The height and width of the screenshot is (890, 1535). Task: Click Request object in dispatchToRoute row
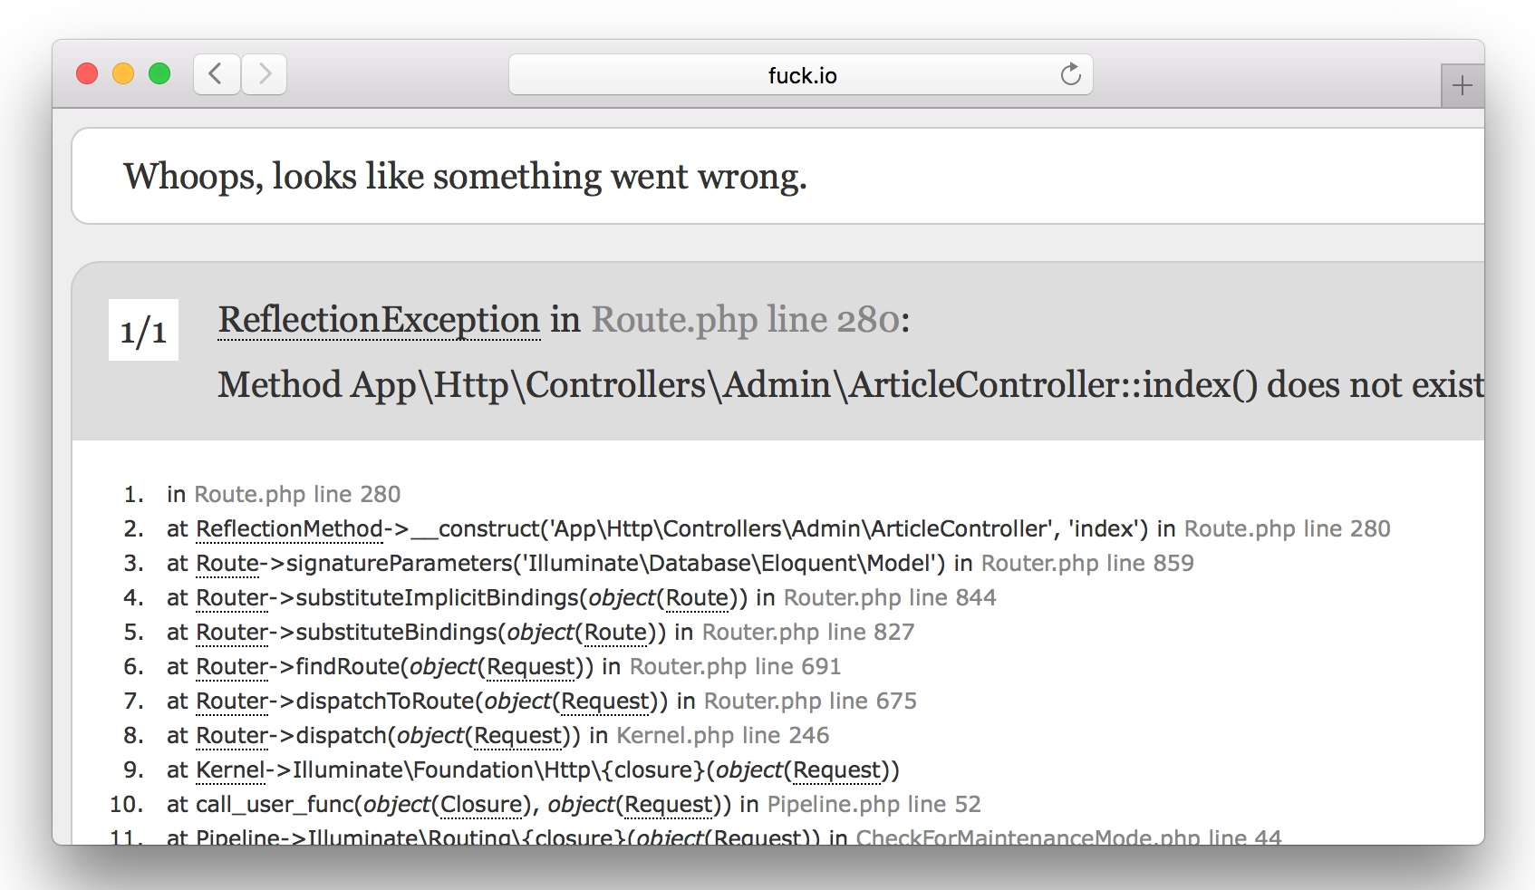(605, 701)
